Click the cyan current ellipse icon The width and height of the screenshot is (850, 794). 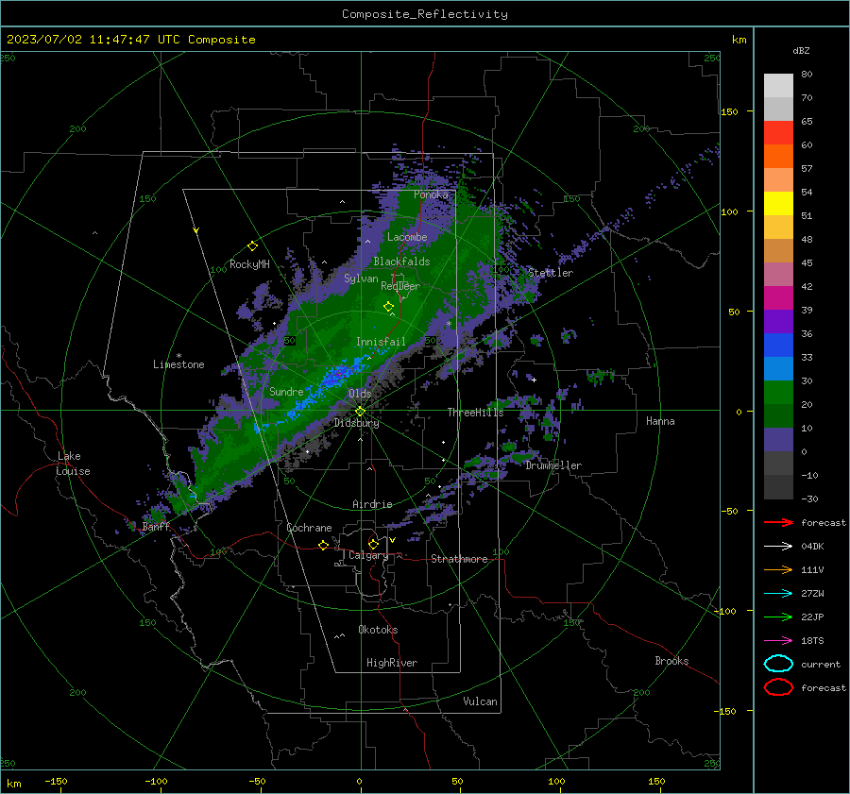(778, 664)
